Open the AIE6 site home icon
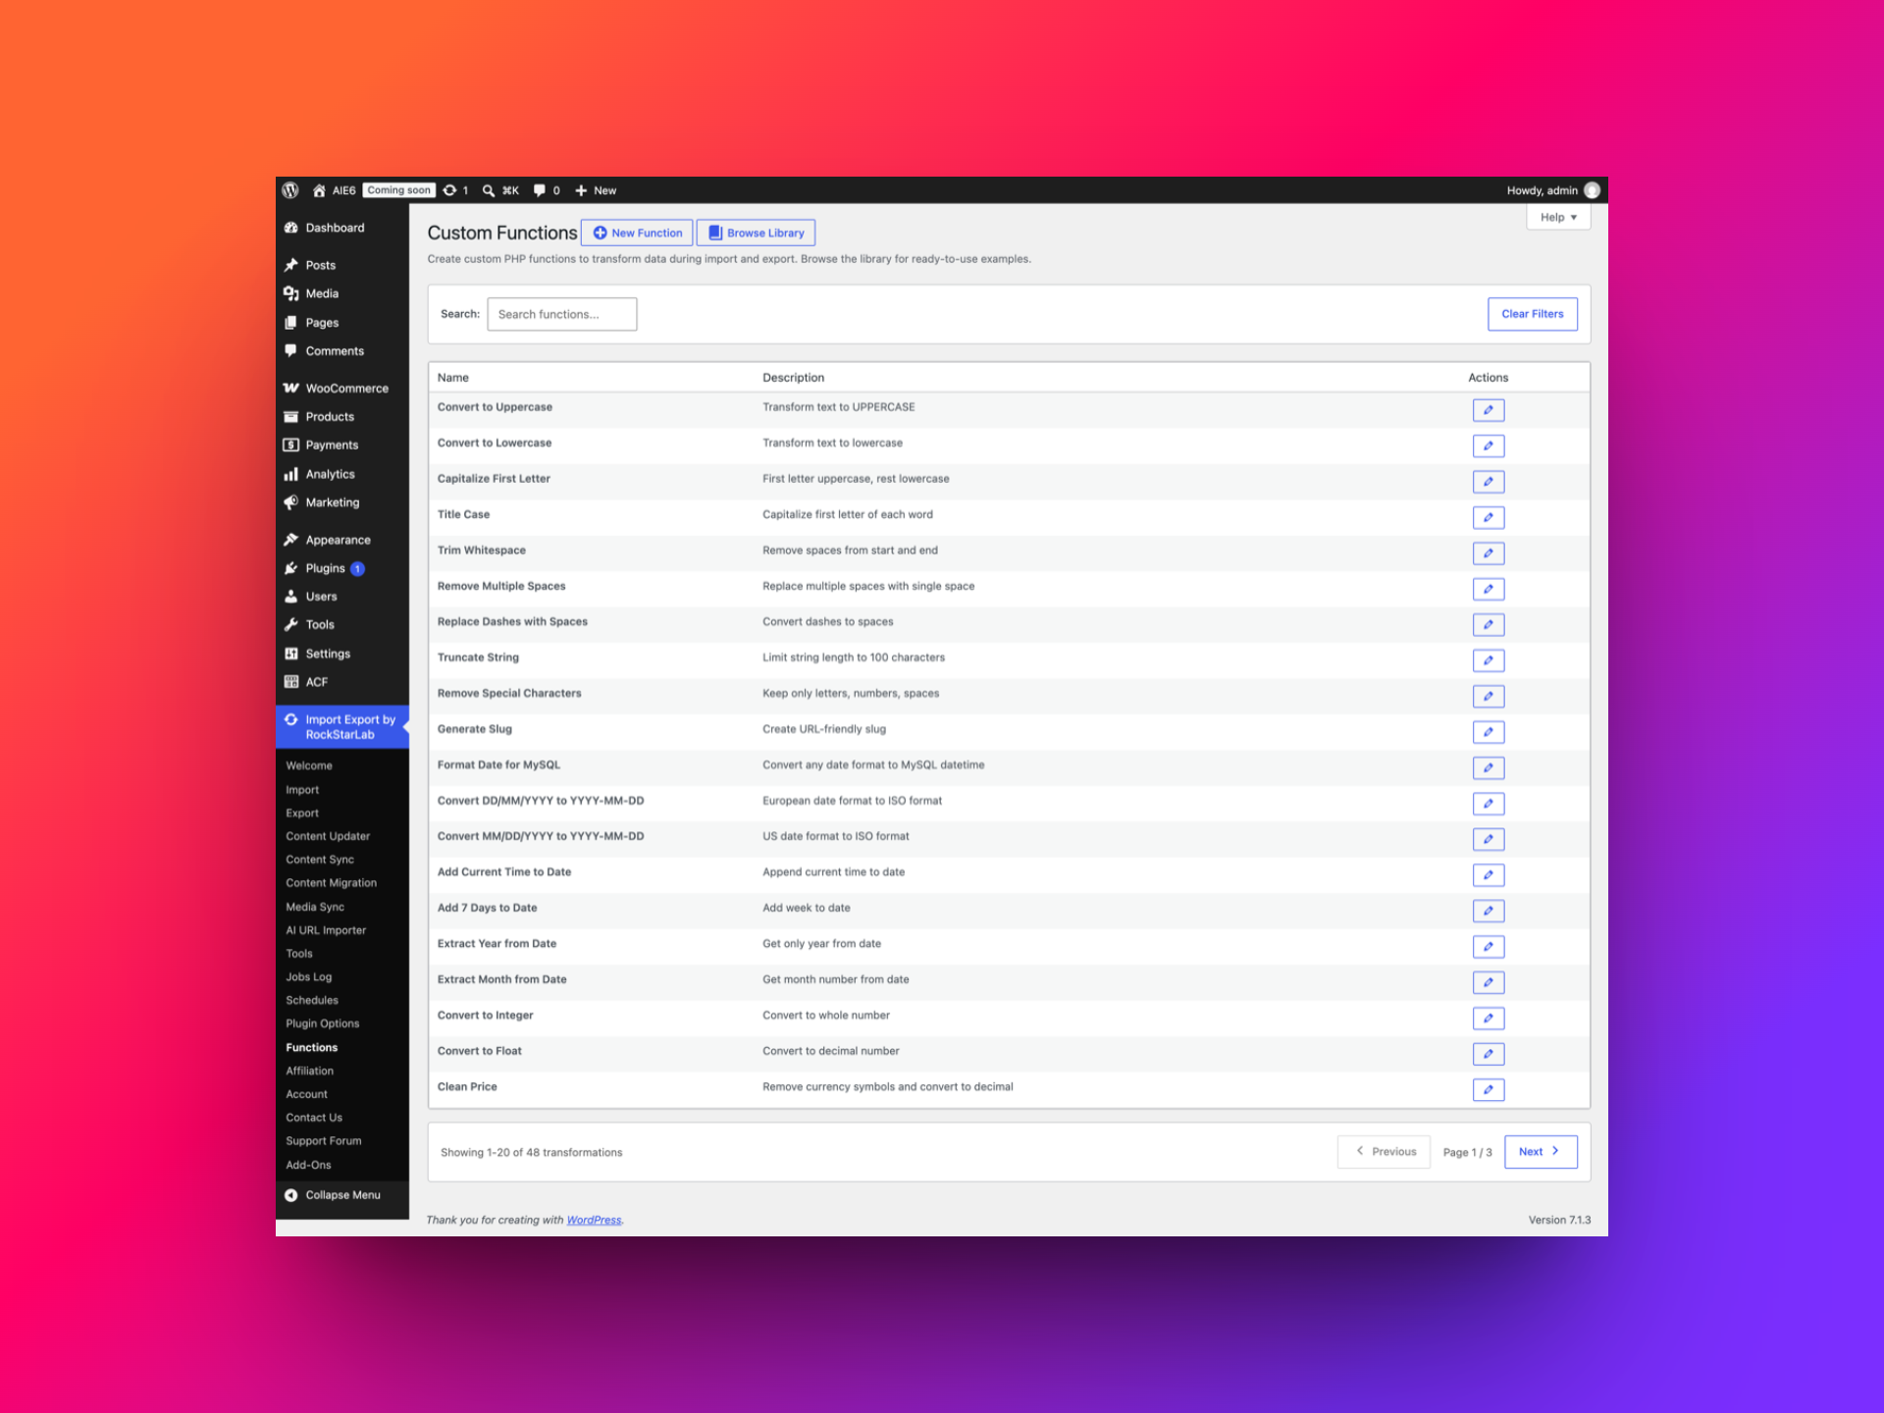Screen dimensions: 1884x1413 319,190
